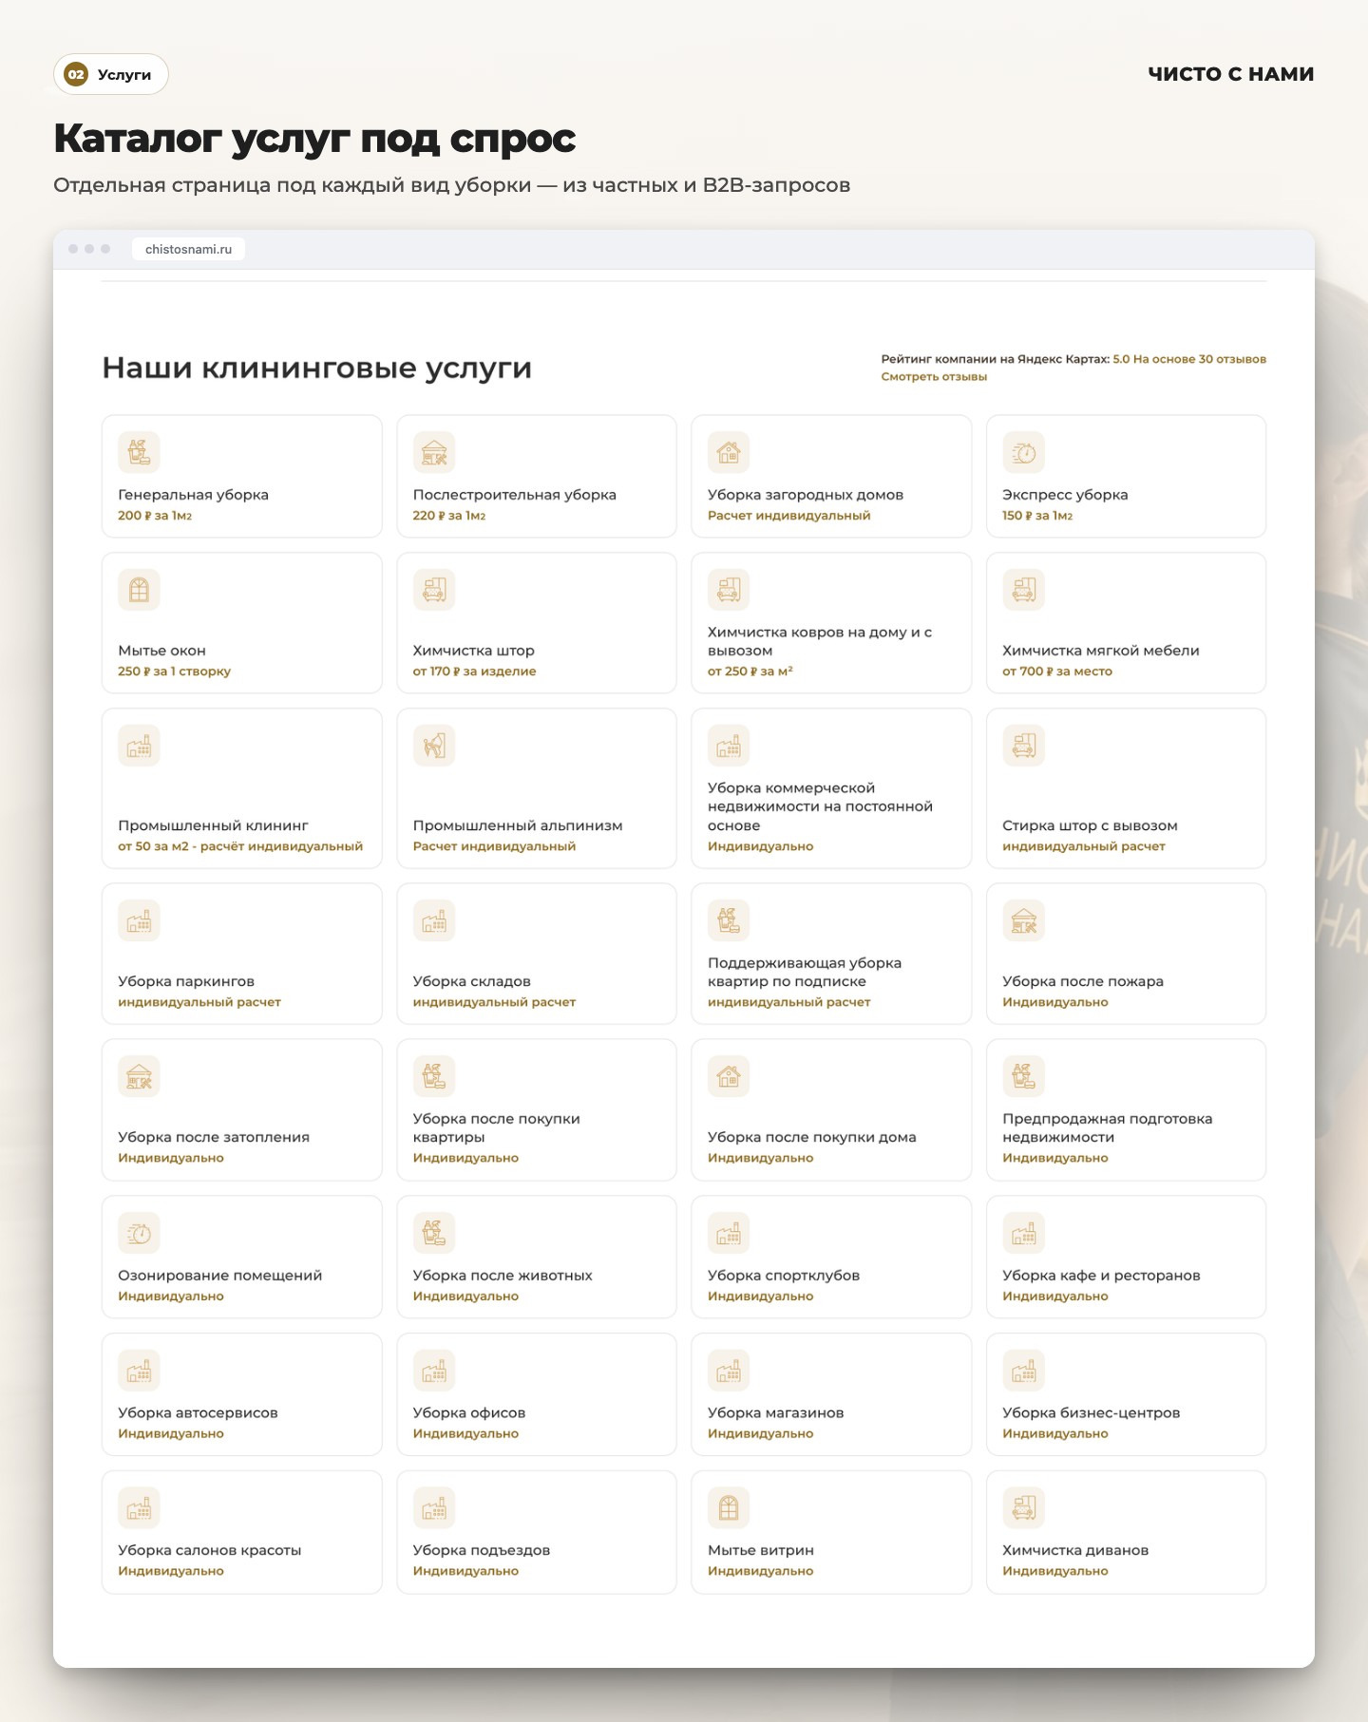Click the Промышленный альпинизм climber icon
The width and height of the screenshot is (1368, 1722).
[x=434, y=746]
